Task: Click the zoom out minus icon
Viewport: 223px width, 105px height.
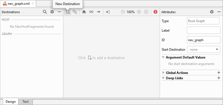Action: coord(123,12)
